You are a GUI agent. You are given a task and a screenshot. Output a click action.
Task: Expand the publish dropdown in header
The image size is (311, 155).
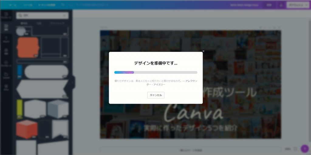click(x=298, y=5)
